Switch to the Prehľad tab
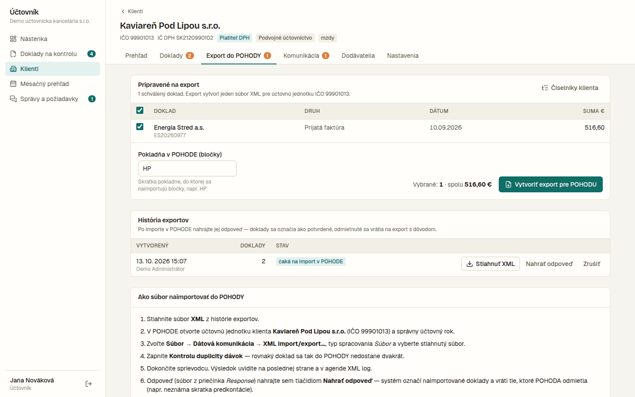This screenshot has height=397, width=635. click(x=136, y=56)
